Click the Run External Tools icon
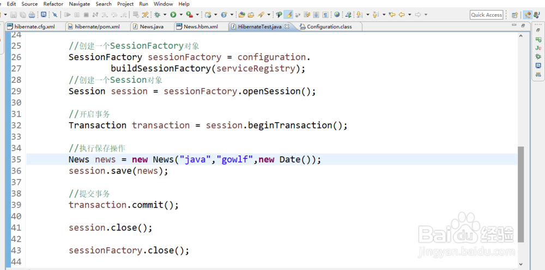The image size is (545, 270). point(190,15)
